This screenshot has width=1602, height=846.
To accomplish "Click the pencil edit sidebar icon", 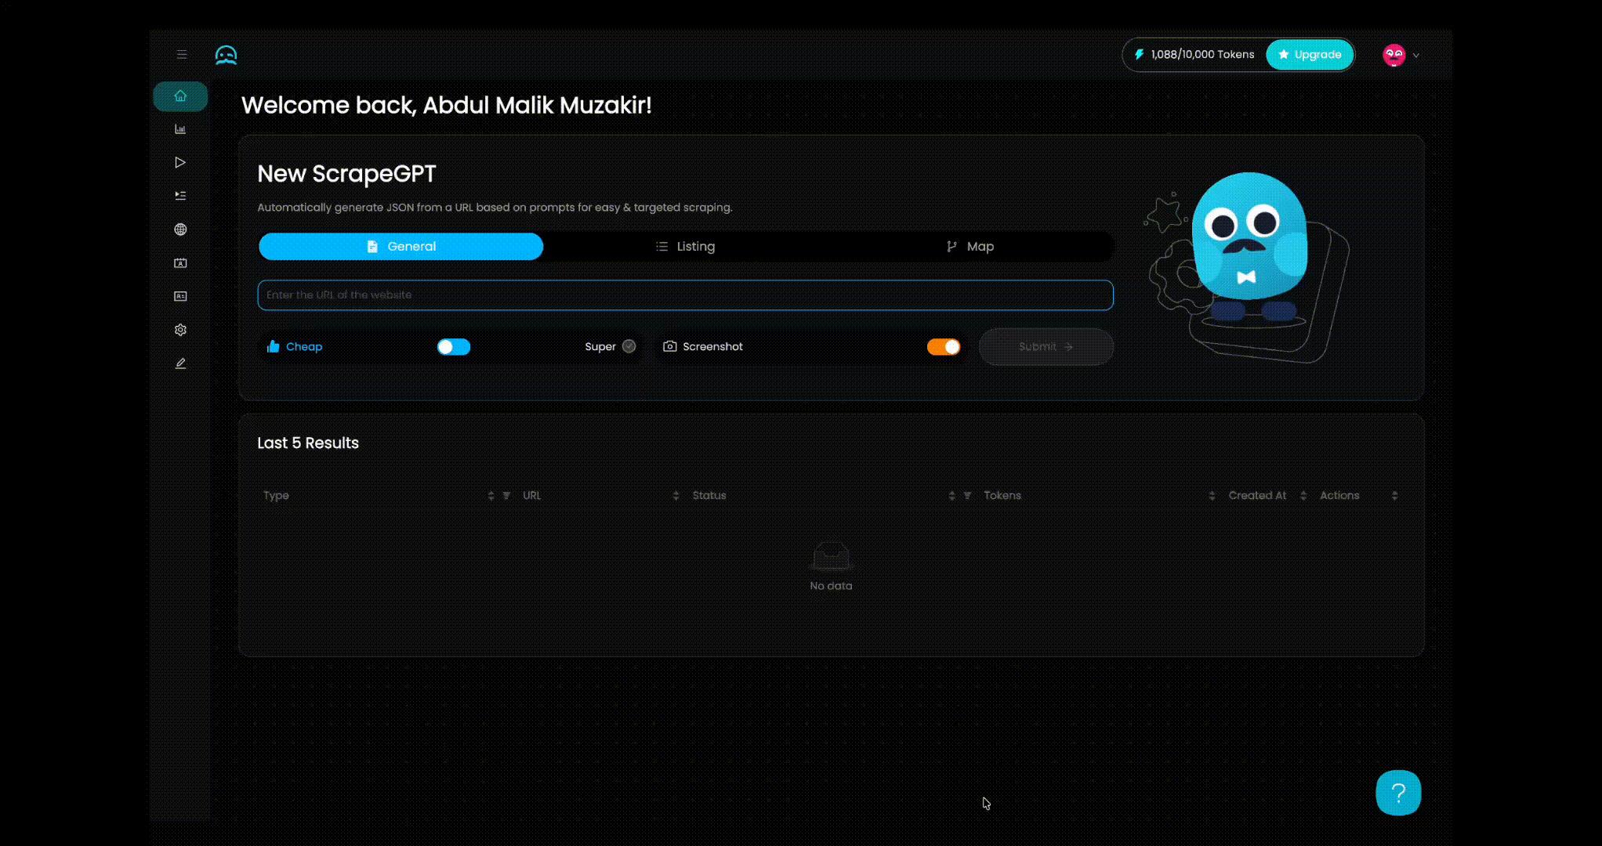I will pos(180,363).
